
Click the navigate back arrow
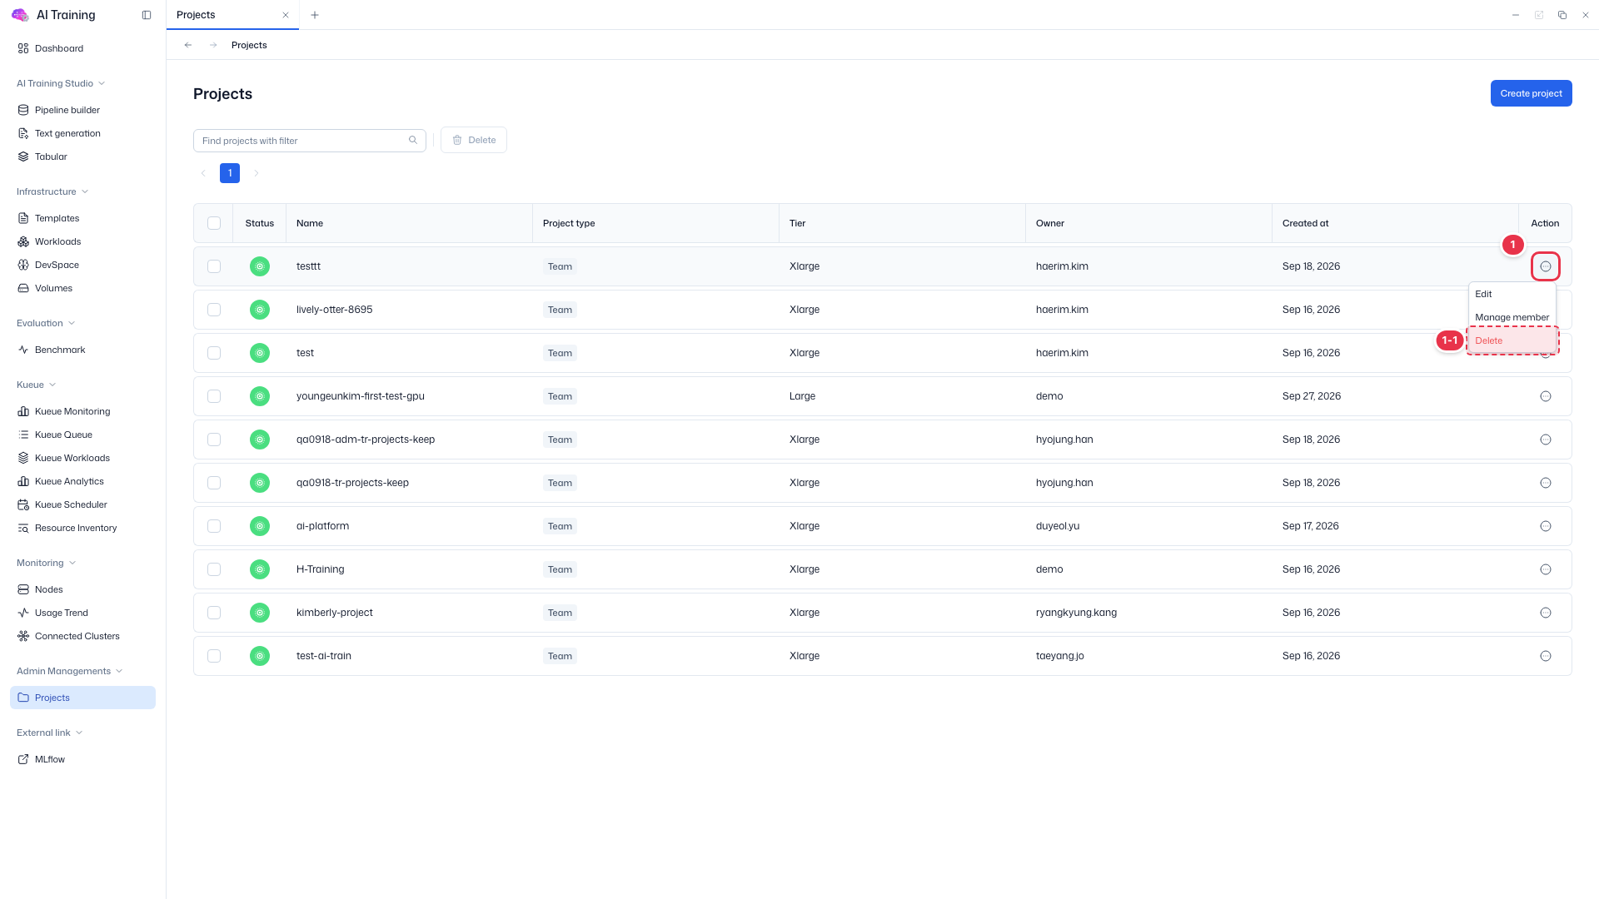(x=188, y=45)
